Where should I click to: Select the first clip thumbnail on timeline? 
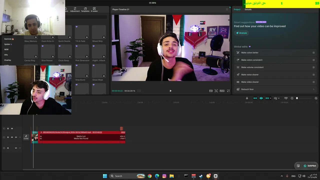(35, 137)
